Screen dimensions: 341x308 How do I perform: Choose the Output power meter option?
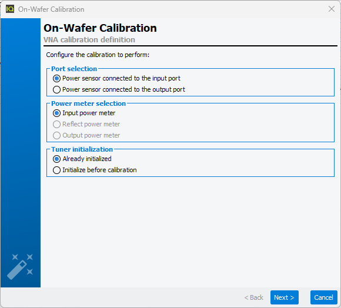point(86,135)
